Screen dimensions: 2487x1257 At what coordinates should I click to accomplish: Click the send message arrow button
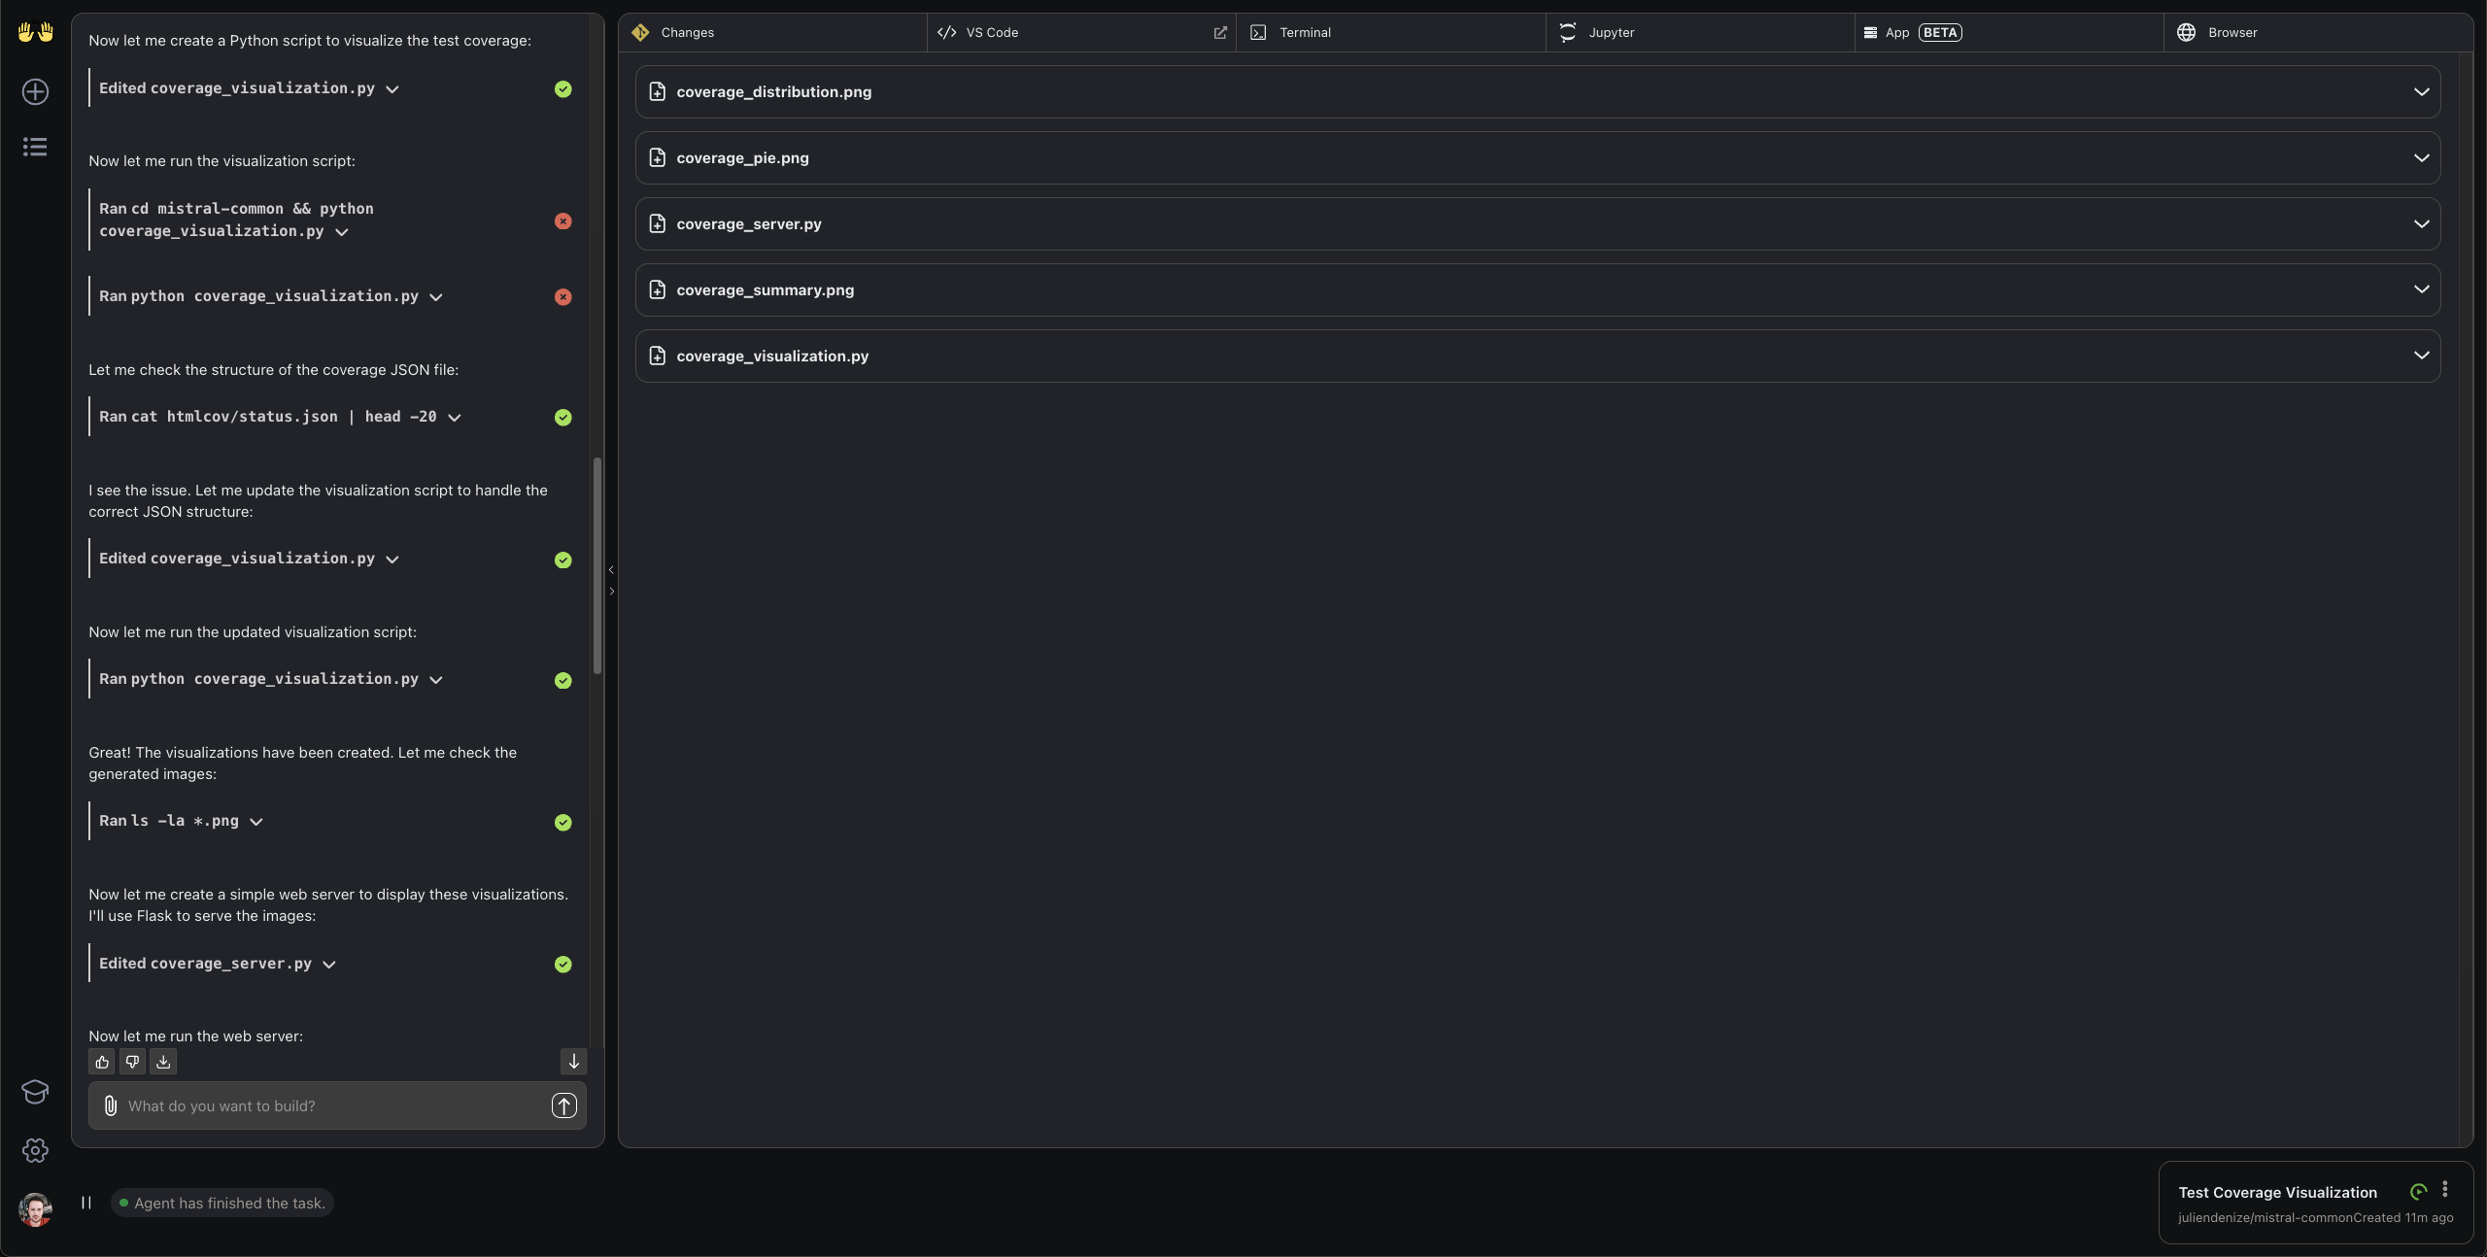pos(564,1105)
